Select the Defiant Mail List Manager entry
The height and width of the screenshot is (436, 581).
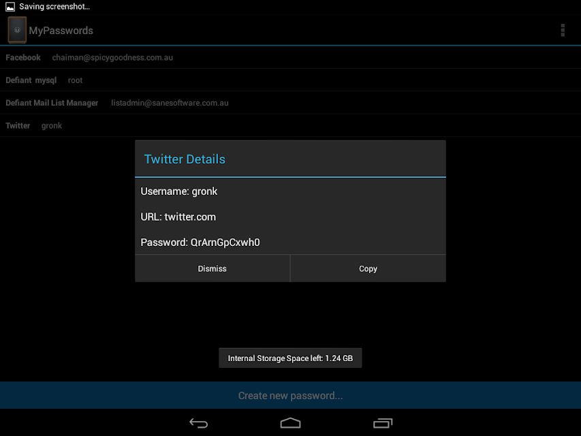pos(290,103)
